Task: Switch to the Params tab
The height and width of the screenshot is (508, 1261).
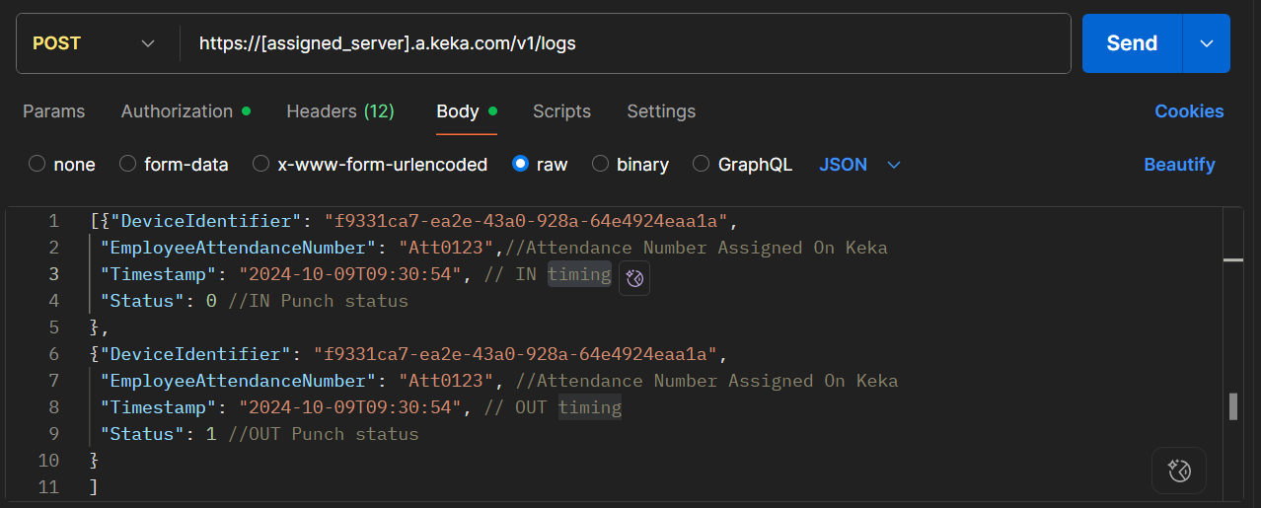Action: pyautogui.click(x=54, y=111)
